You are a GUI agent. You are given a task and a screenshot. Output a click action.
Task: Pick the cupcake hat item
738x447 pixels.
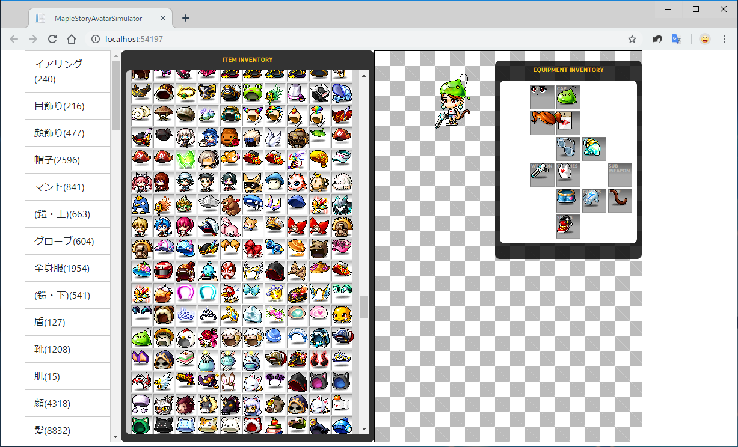coord(164,292)
